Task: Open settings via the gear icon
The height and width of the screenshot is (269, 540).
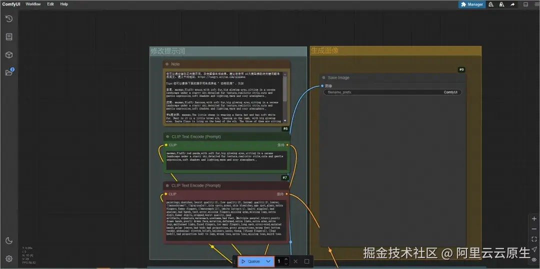Action: pos(9,259)
